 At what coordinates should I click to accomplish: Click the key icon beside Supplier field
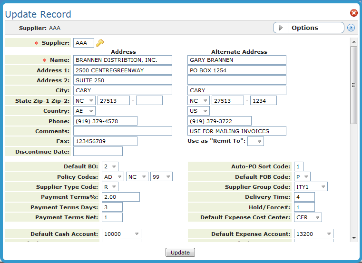(99, 43)
